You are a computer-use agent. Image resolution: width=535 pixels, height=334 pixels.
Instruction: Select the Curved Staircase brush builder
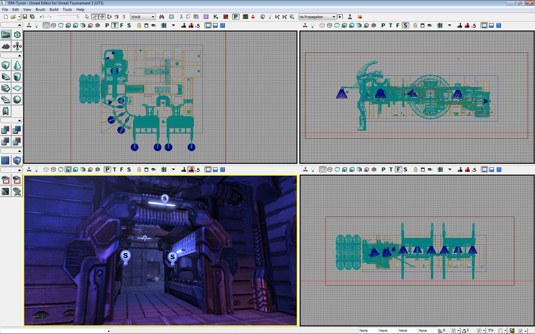tap(6, 77)
